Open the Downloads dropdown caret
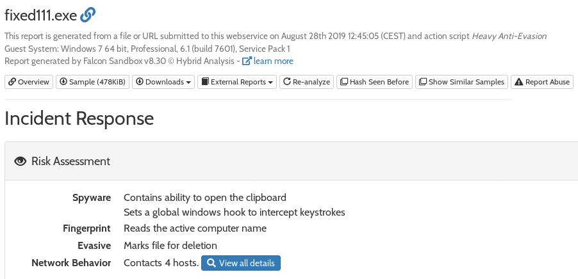 pyautogui.click(x=188, y=83)
